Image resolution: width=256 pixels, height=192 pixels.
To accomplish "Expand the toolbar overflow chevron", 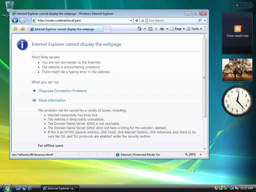I will click(205, 26).
